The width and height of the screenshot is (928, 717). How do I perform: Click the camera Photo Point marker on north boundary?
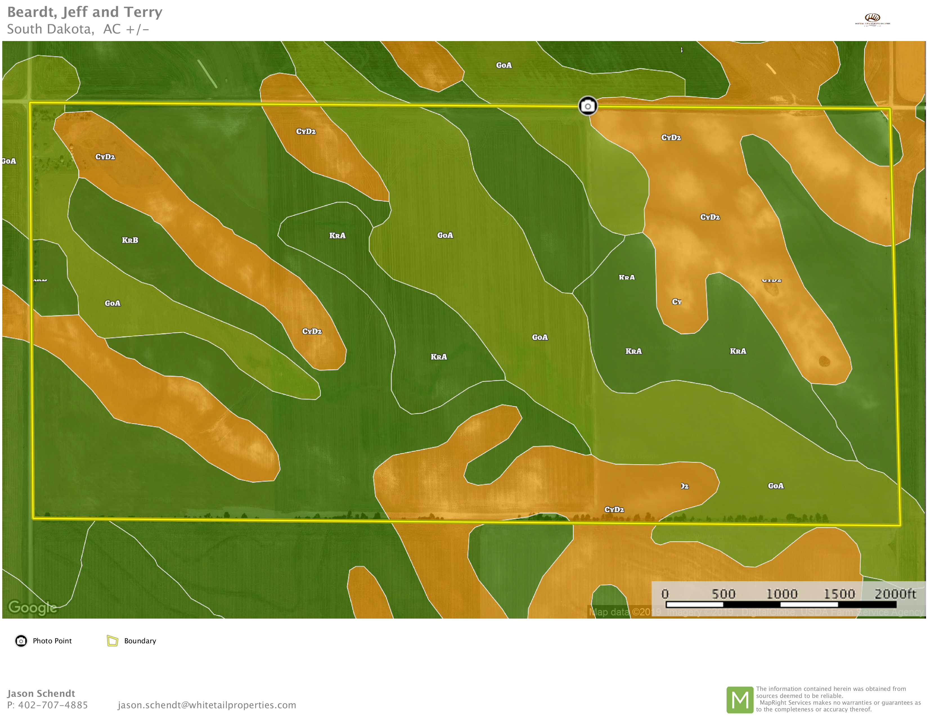[x=588, y=106]
